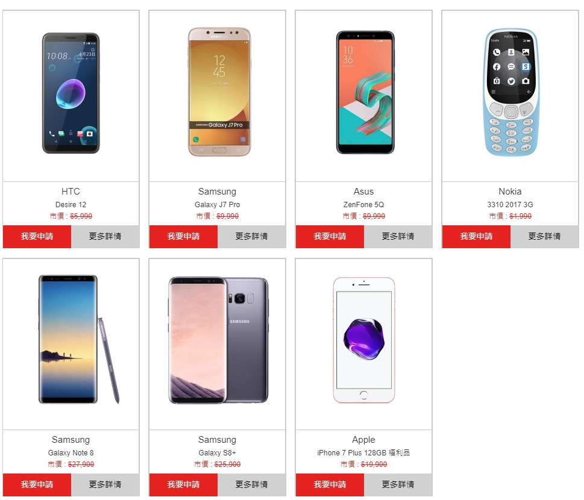View more details for Galaxy S8+
The width and height of the screenshot is (584, 500).
coord(252,485)
